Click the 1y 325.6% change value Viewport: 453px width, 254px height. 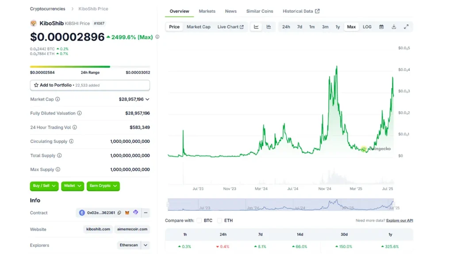[390, 247]
